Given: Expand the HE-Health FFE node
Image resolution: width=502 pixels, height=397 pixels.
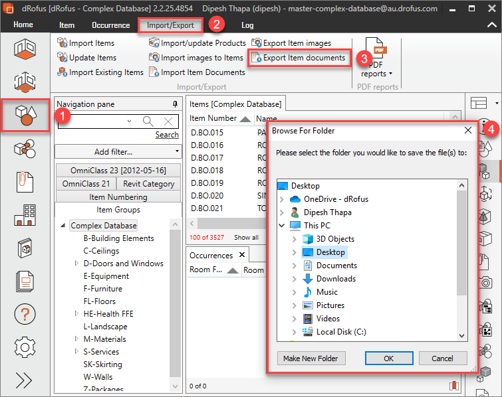Looking at the screenshot, I should coord(76,313).
